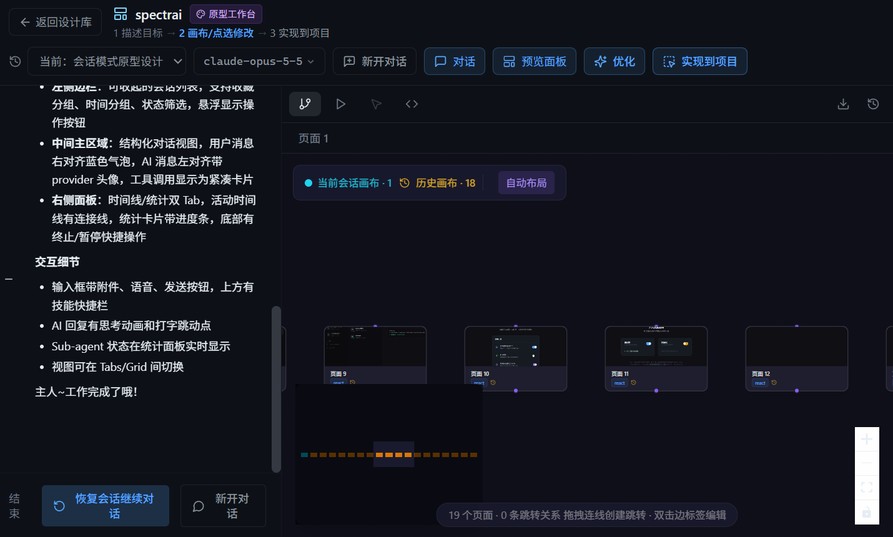This screenshot has width=893, height=537.
Task: Click the 自动布局 button
Action: [x=526, y=183]
